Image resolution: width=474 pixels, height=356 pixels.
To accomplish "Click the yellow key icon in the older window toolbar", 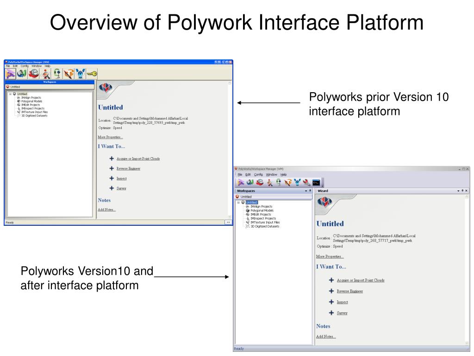I will 92,74.
